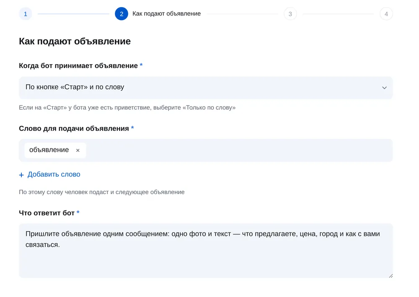Remove the «объявление» word tag
Screen dimensions: 419x297
[x=78, y=150]
